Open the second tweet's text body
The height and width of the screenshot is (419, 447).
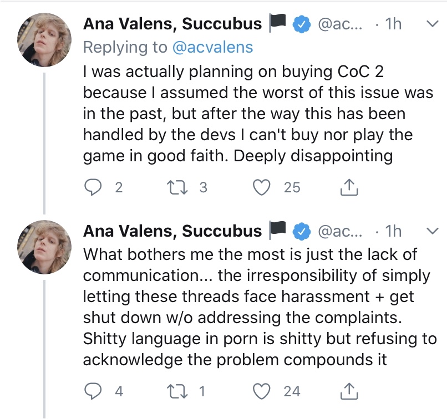click(x=255, y=306)
